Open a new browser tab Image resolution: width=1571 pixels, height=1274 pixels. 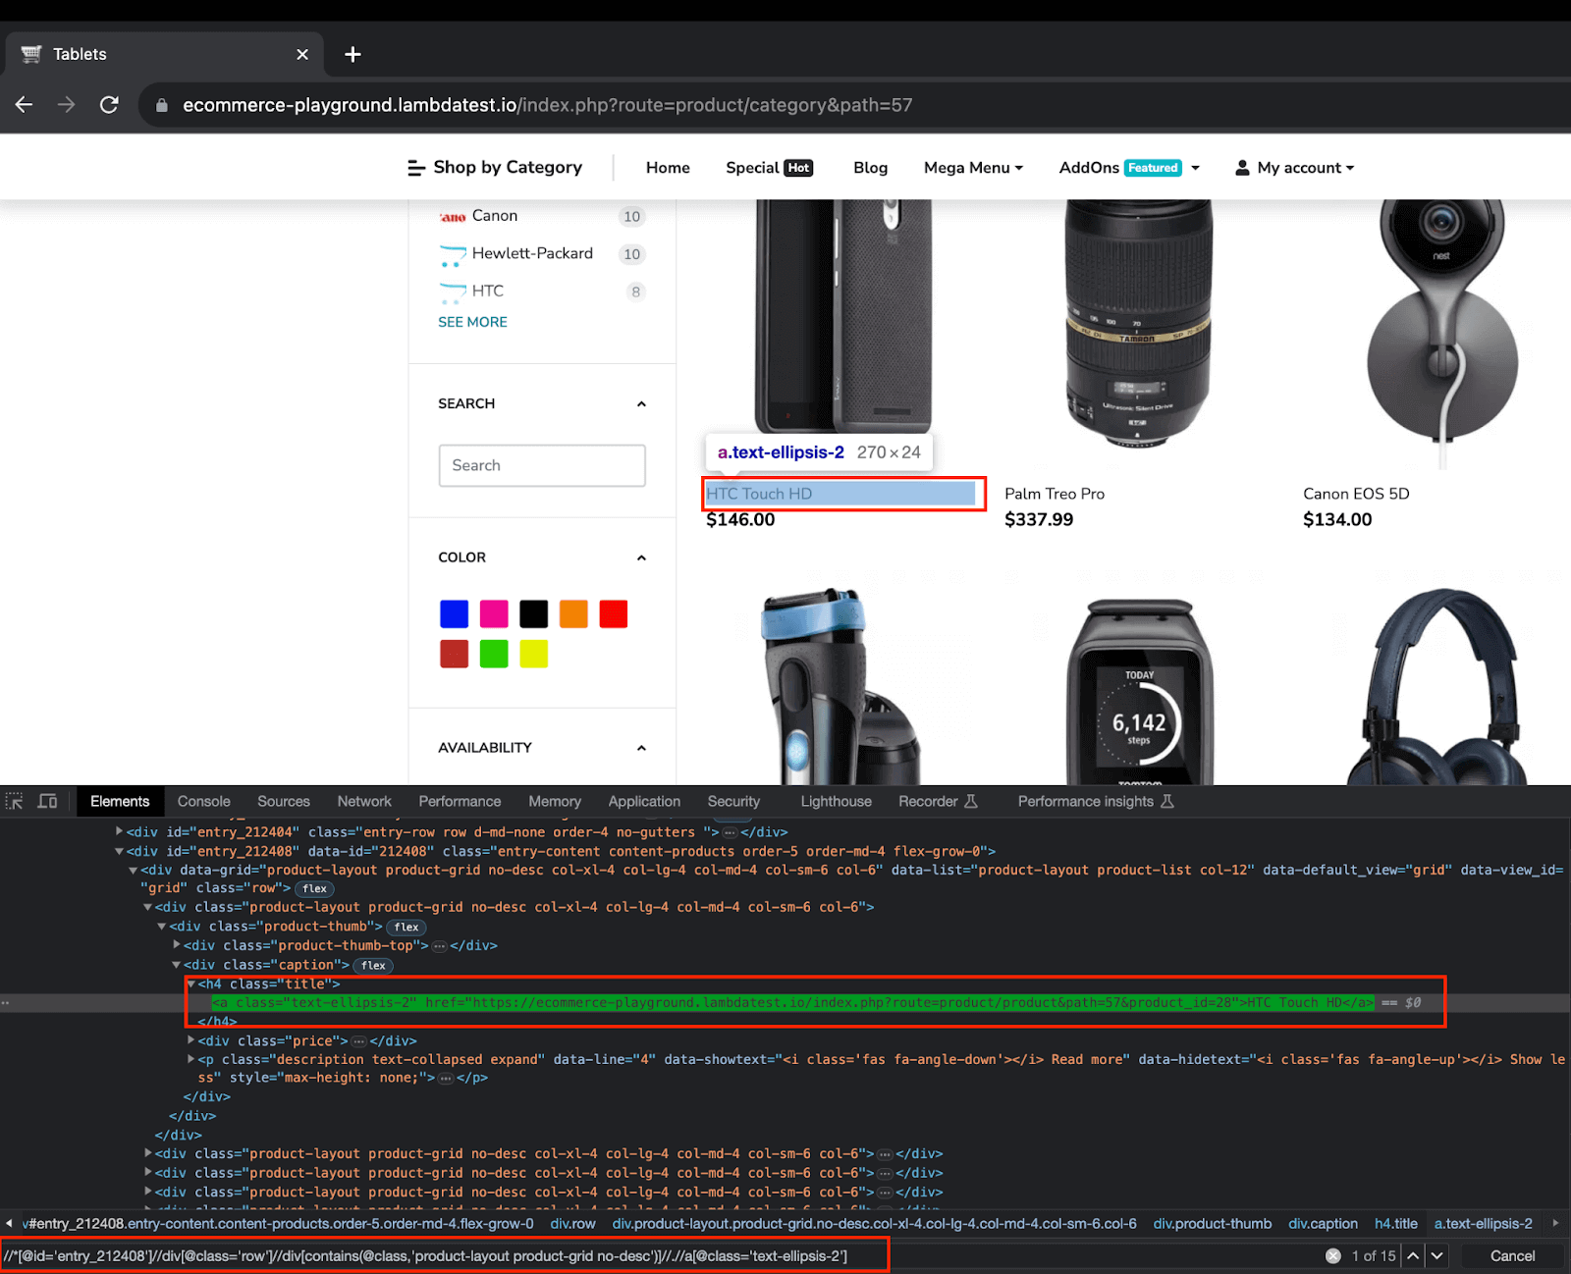352,54
